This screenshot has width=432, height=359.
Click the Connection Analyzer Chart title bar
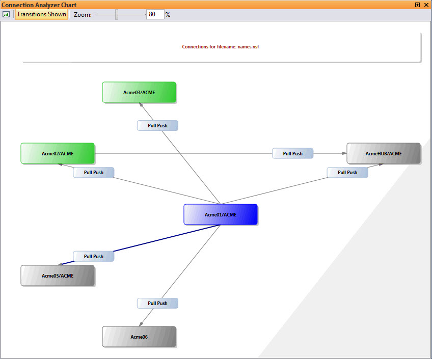[204, 5]
